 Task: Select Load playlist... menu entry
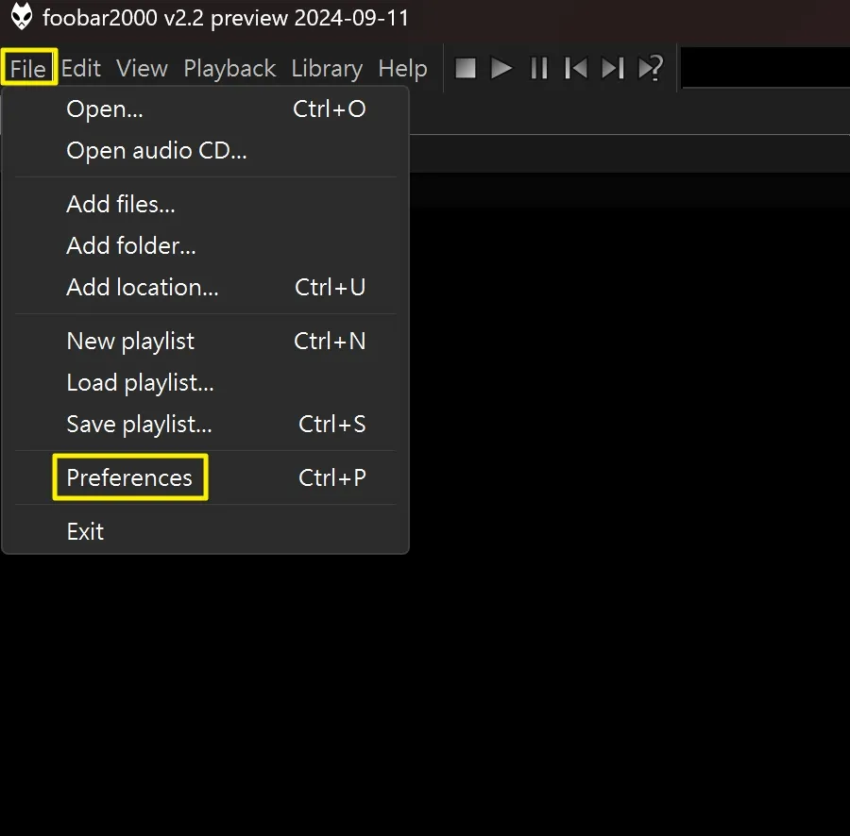[206, 383]
